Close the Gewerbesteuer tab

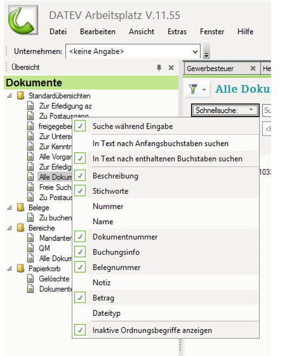(x=253, y=69)
